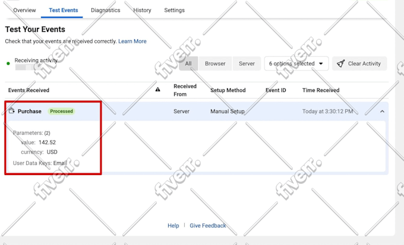
Task: Click the Events Received column header
Action: pyautogui.click(x=29, y=90)
